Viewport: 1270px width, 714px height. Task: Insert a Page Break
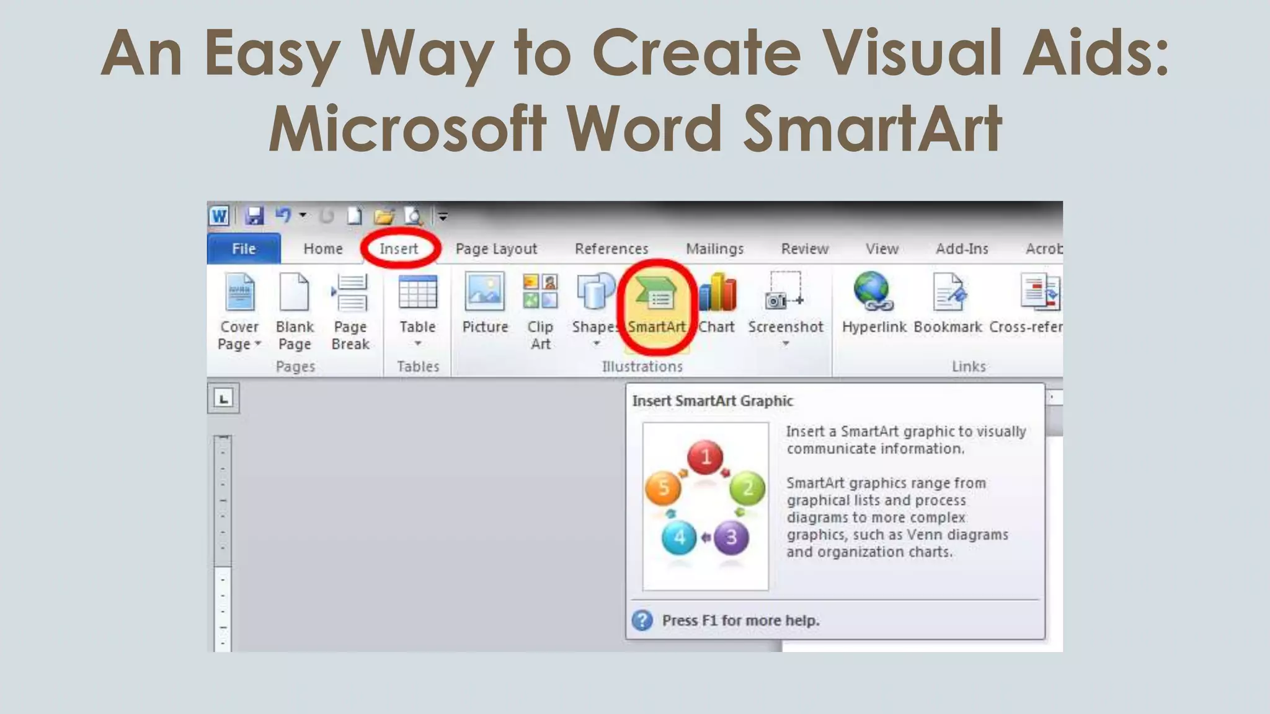click(x=350, y=312)
